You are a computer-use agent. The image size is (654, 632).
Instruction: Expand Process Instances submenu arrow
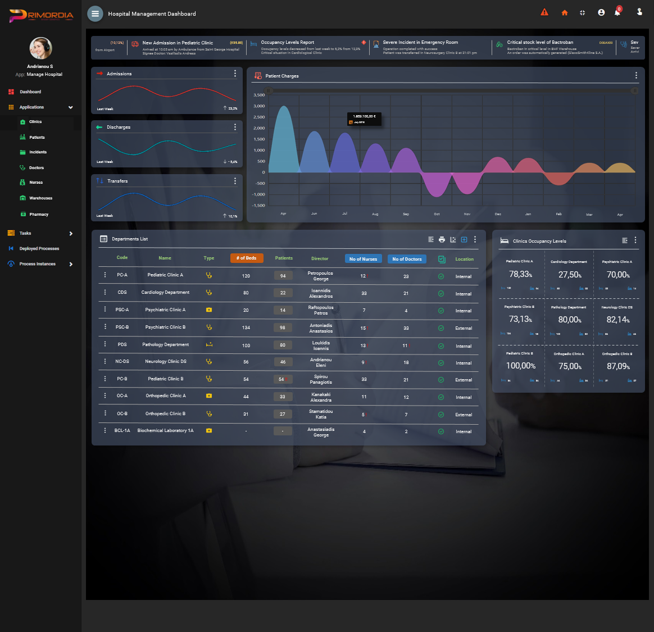point(71,264)
